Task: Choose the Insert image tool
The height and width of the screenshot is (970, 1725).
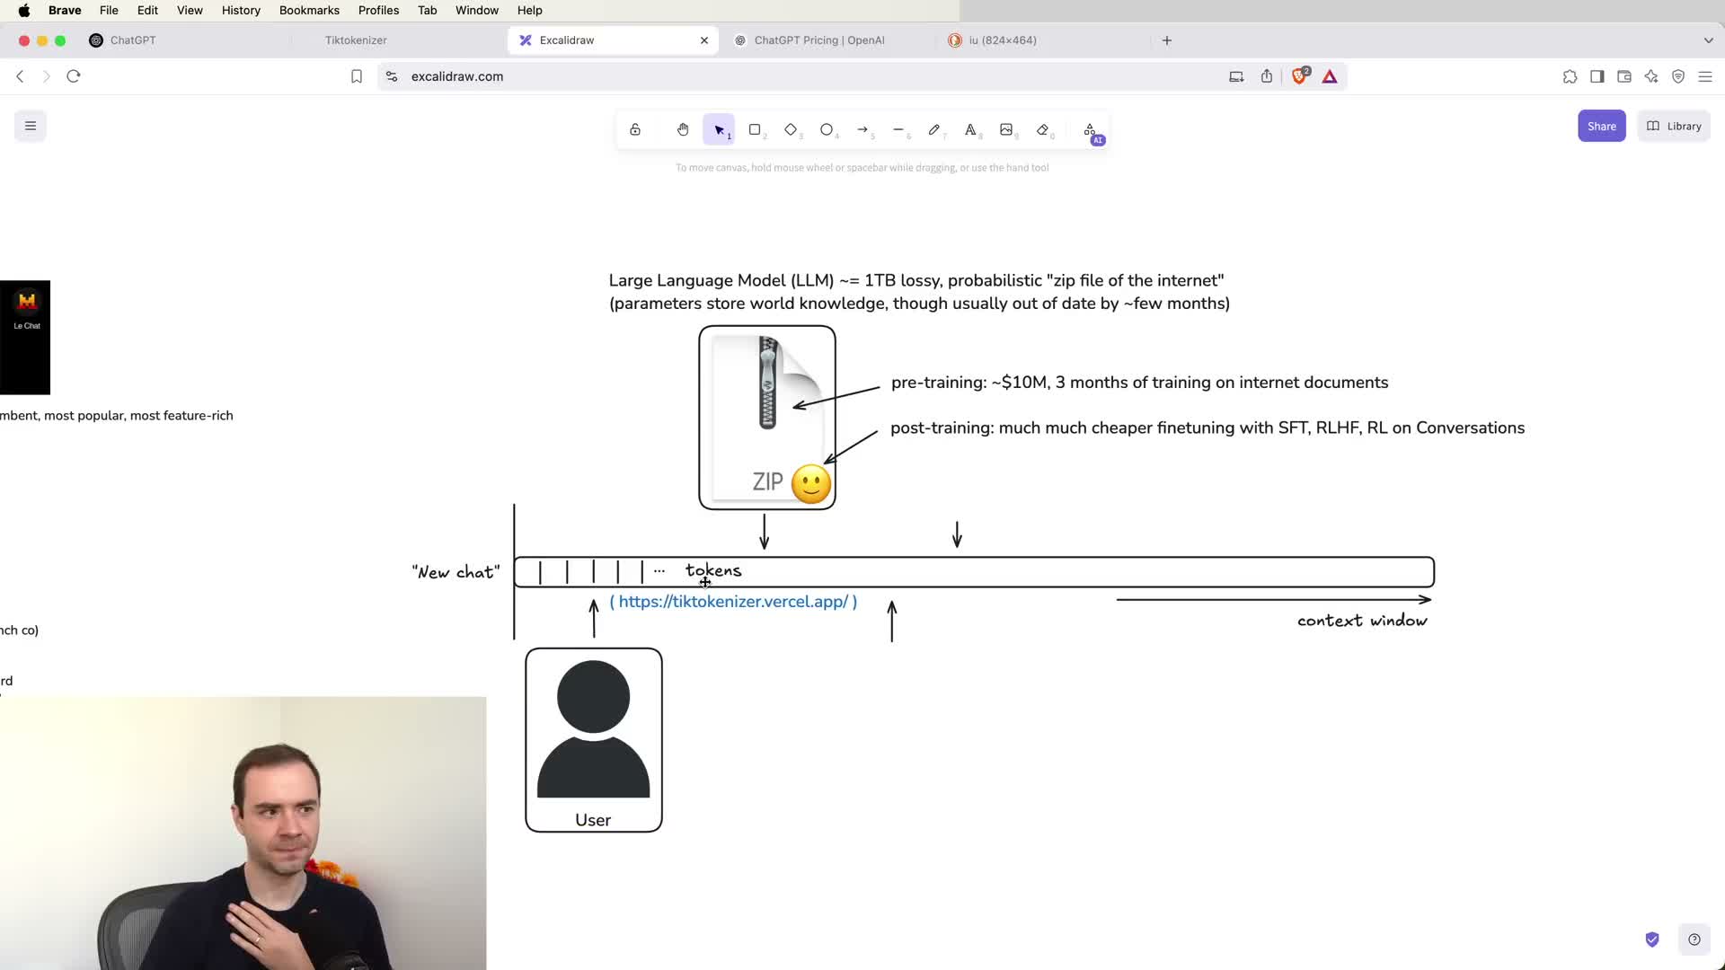Action: (x=1006, y=129)
